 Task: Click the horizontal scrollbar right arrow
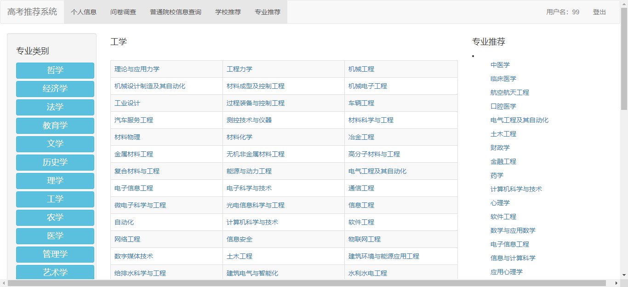616,283
